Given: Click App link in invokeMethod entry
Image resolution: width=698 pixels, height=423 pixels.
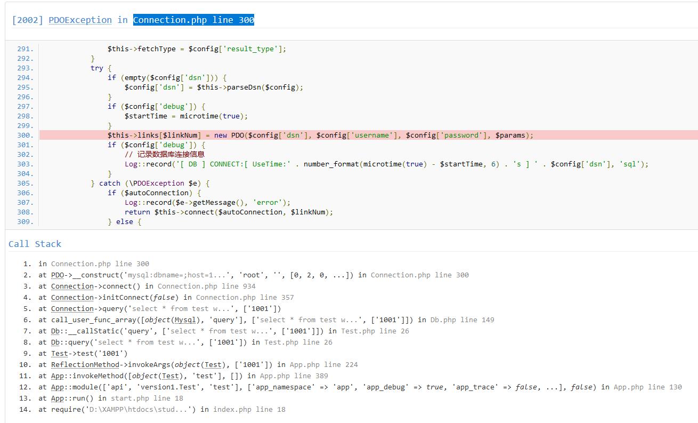Looking at the screenshot, I should (58, 376).
